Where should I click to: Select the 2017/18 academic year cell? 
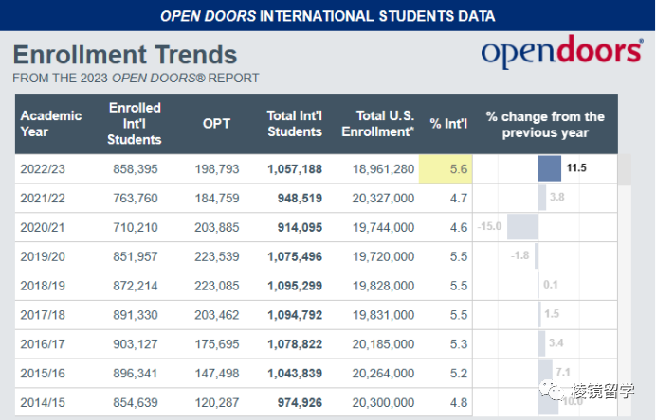click(x=43, y=315)
